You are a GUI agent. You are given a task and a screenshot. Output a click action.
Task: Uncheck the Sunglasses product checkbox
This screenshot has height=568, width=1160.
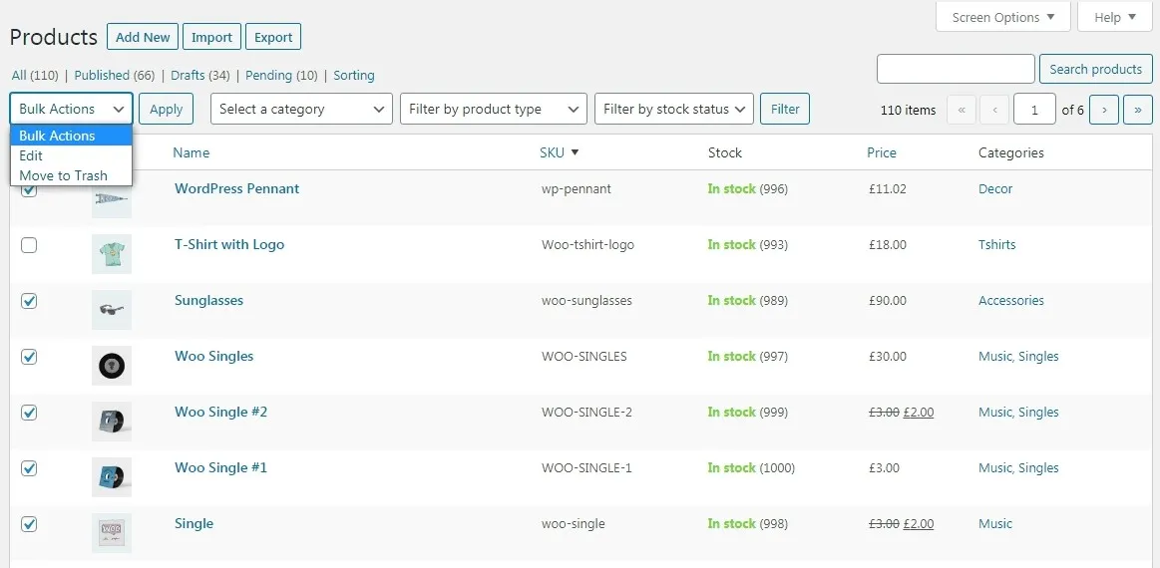click(29, 301)
